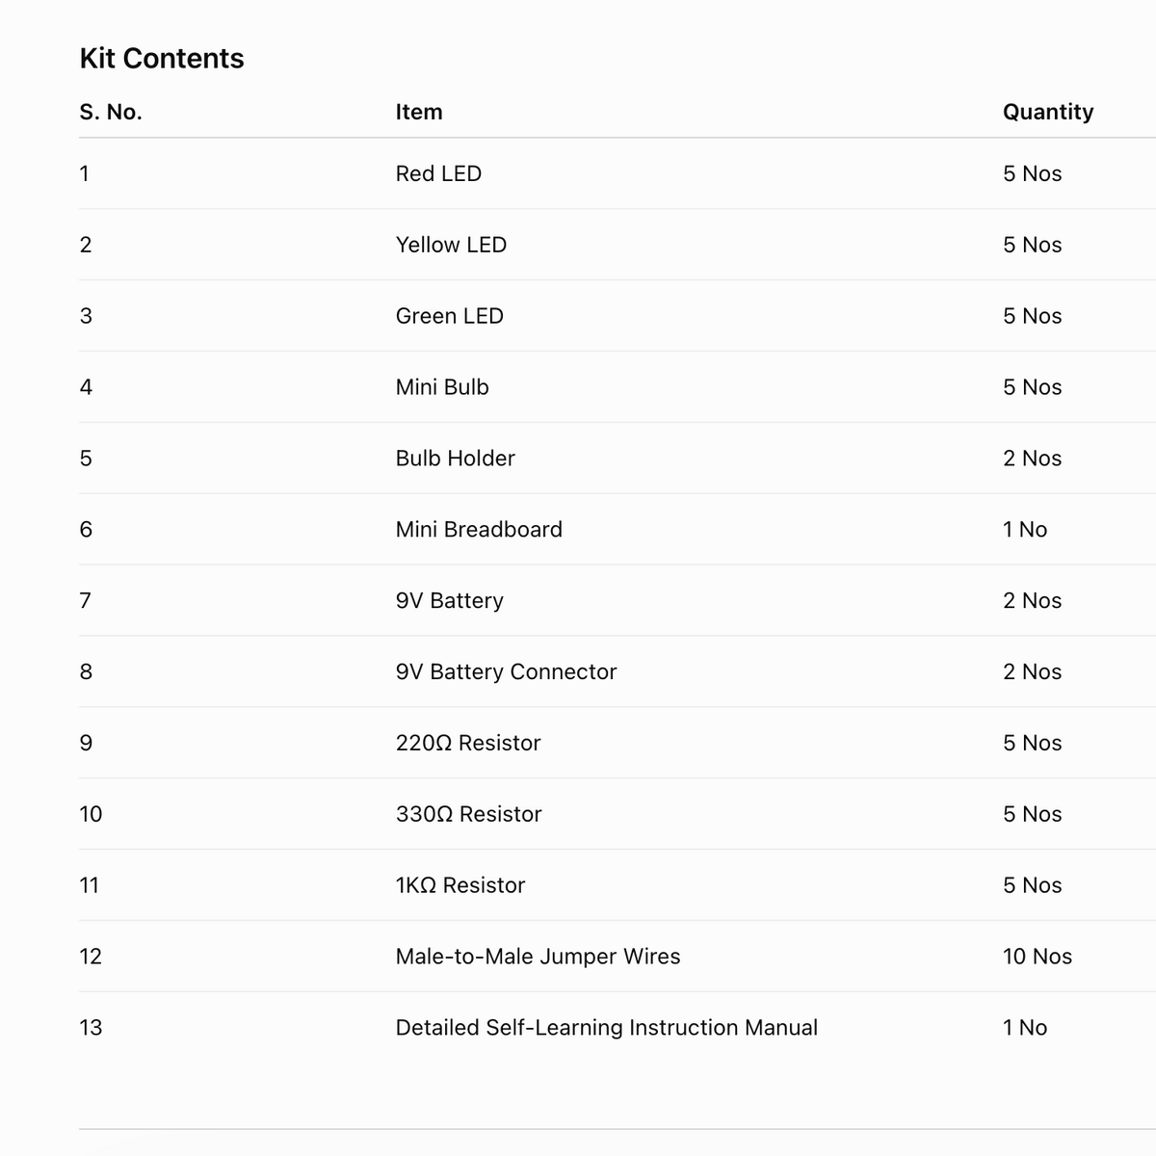Click the Male-to-Male Jumper Wires cell
This screenshot has width=1156, height=1156.
tap(539, 957)
